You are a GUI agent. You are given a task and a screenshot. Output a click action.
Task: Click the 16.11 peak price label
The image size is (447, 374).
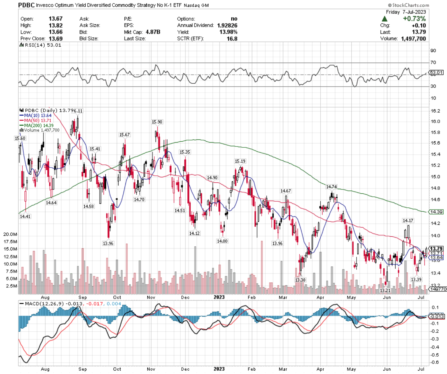(x=78, y=111)
